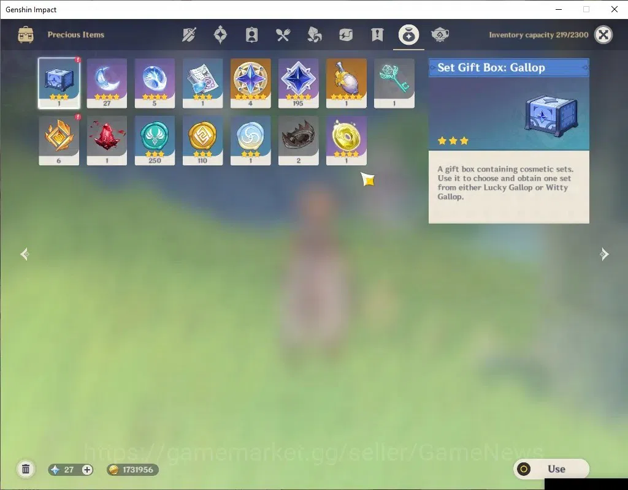Image resolution: width=628 pixels, height=490 pixels.
Task: Open the Artifacts inventory tab
Action: pos(220,35)
